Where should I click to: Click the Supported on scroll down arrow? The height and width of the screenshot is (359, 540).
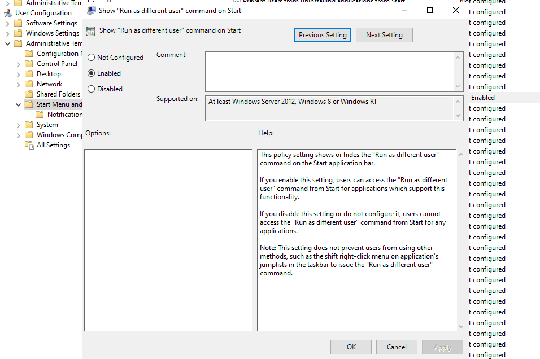click(x=458, y=116)
